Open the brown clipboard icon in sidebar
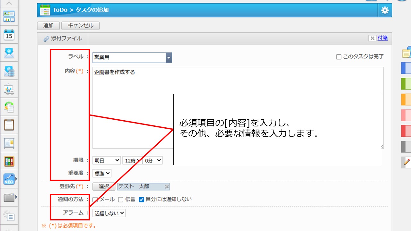 click(x=9, y=125)
